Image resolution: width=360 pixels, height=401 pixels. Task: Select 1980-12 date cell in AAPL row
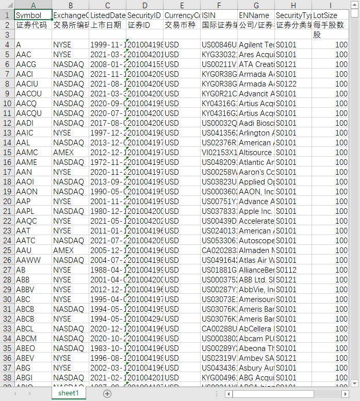pos(107,211)
